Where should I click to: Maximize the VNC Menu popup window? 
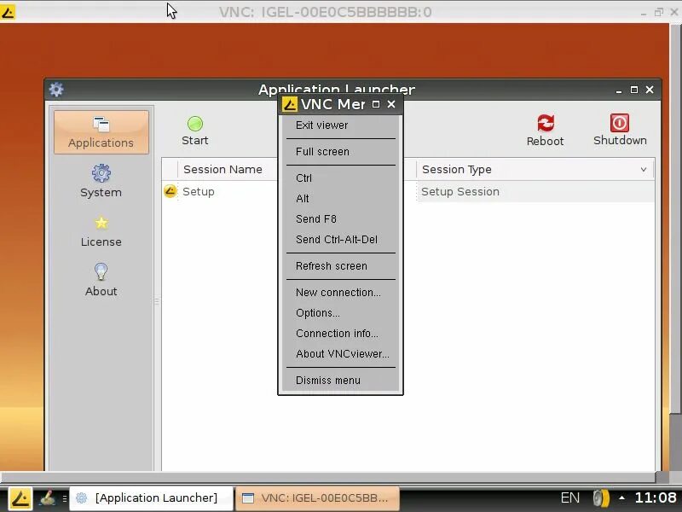[376, 104]
